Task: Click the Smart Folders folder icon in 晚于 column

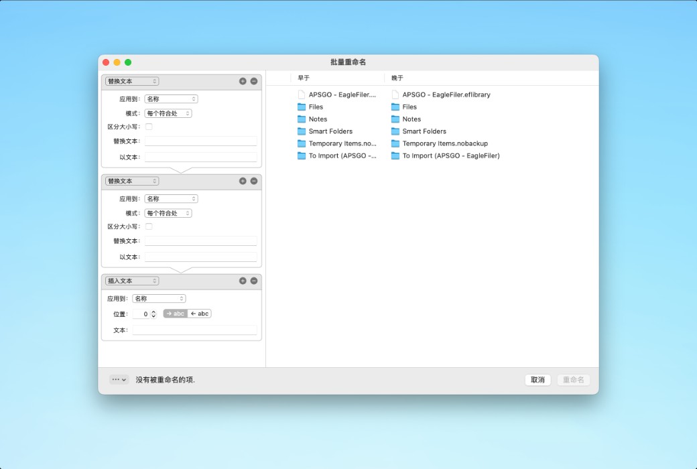Action: click(x=395, y=131)
